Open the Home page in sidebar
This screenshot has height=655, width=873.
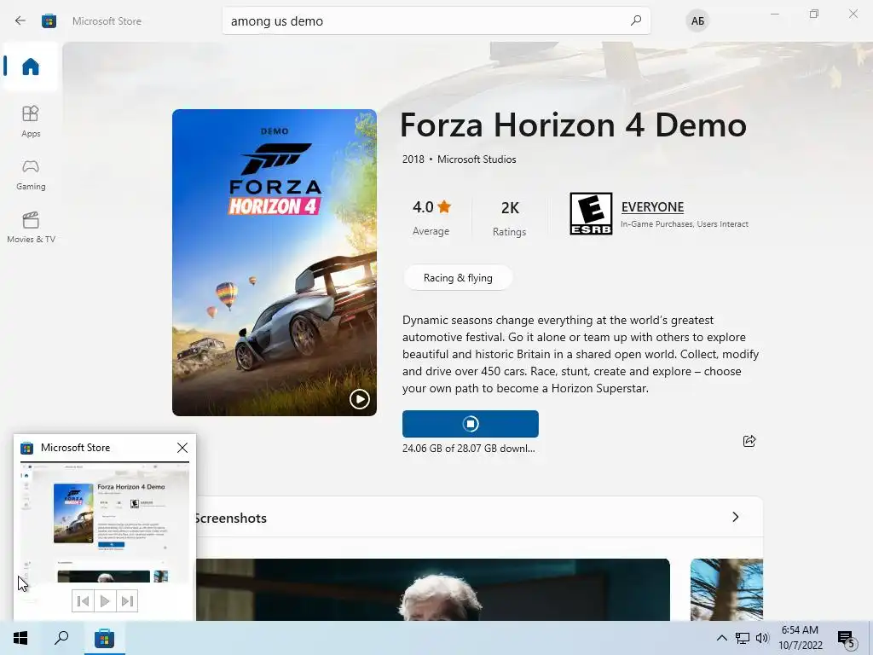(31, 67)
